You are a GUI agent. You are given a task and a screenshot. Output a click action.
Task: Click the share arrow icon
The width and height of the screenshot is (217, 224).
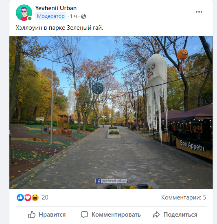[156, 215]
